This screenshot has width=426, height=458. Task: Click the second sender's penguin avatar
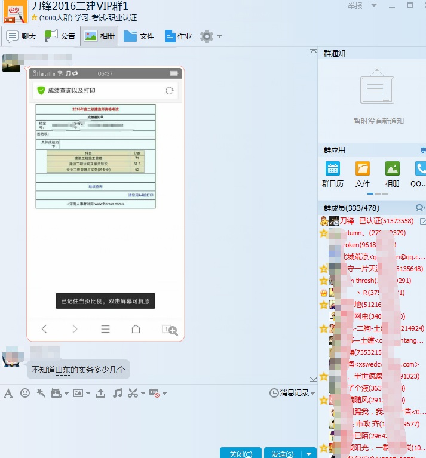pos(13,356)
